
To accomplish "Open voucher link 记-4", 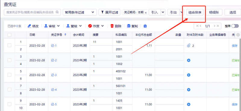I will pos(54,90).
